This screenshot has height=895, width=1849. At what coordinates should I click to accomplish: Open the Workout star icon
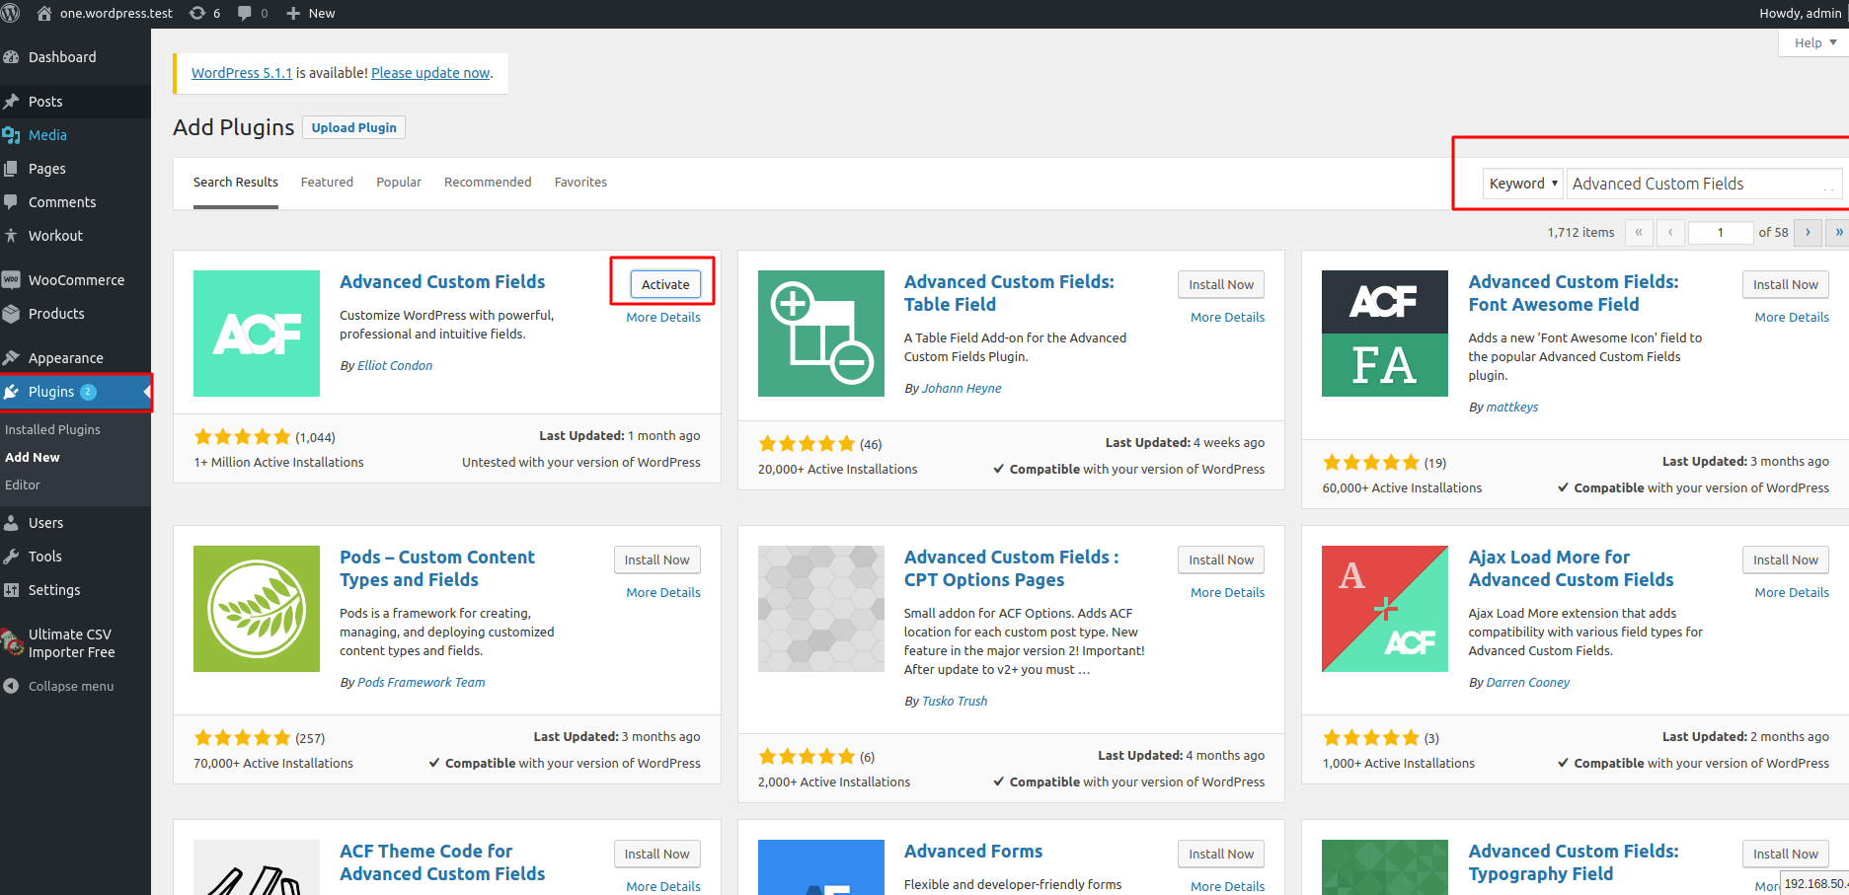(11, 236)
